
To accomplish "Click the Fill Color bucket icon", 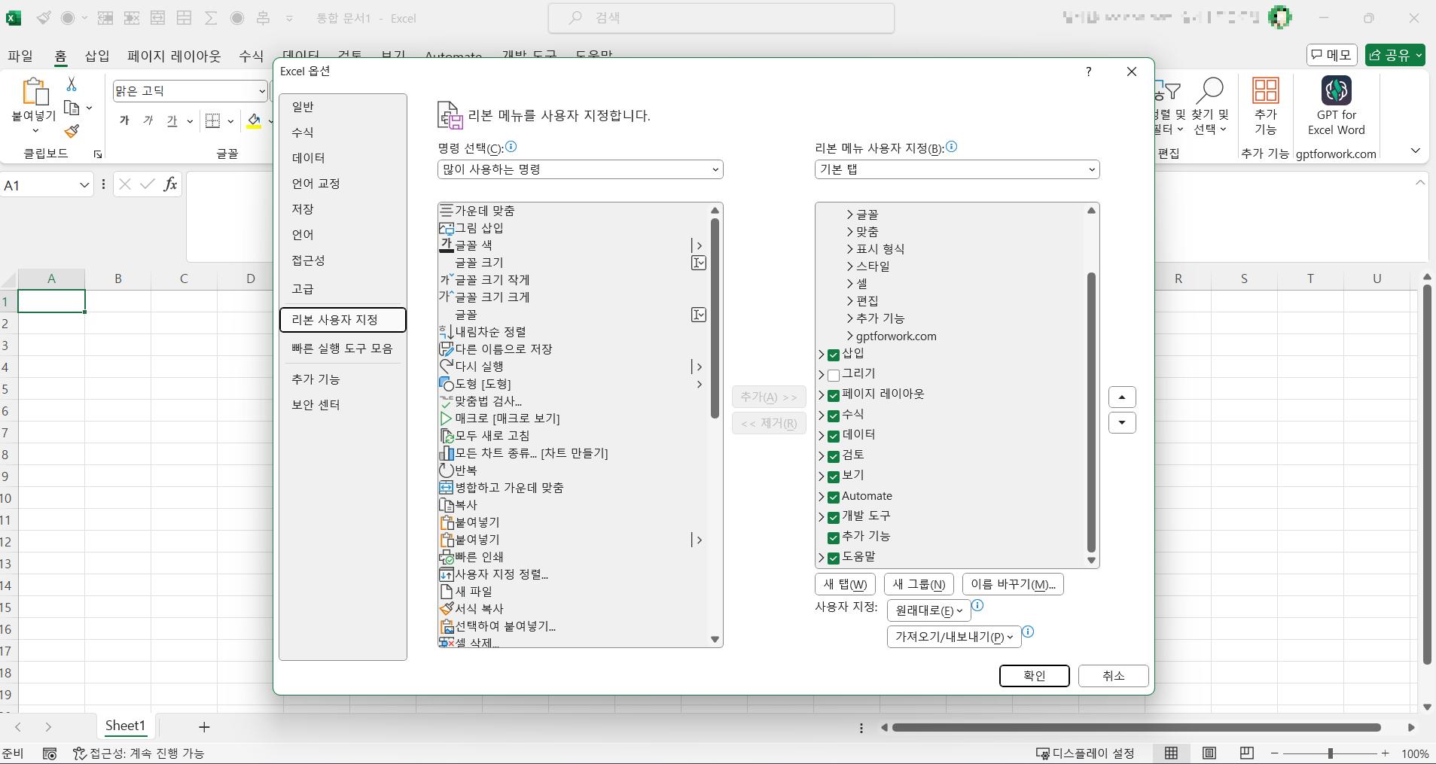I will [255, 120].
